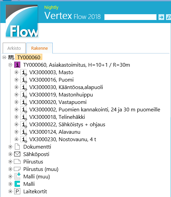171x197 pixels.
Task: Click the item icon beside Sähköistys + ohjaus
Action: 23,124
